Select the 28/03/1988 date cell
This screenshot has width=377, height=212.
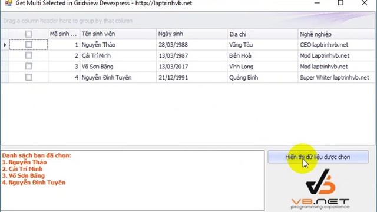[191, 45]
